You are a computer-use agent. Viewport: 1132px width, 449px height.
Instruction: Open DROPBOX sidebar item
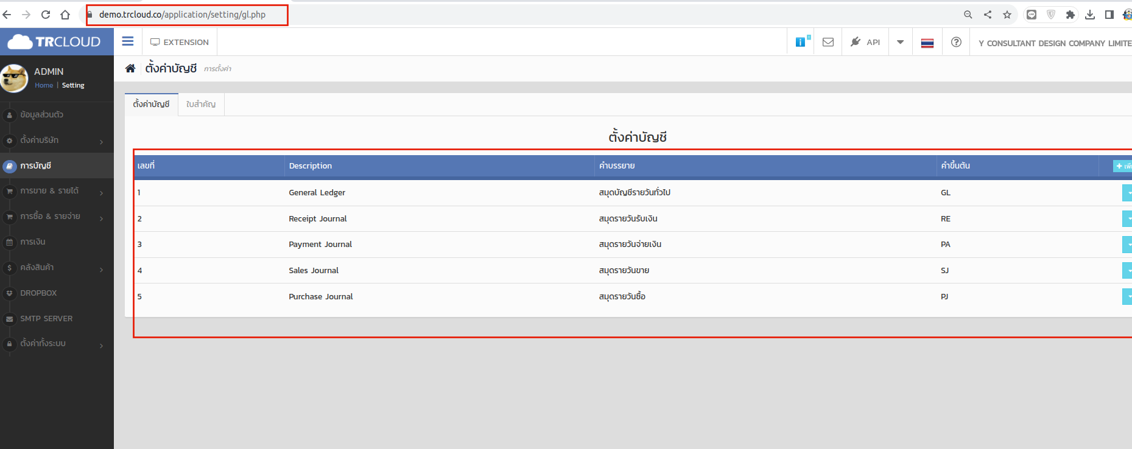point(57,293)
